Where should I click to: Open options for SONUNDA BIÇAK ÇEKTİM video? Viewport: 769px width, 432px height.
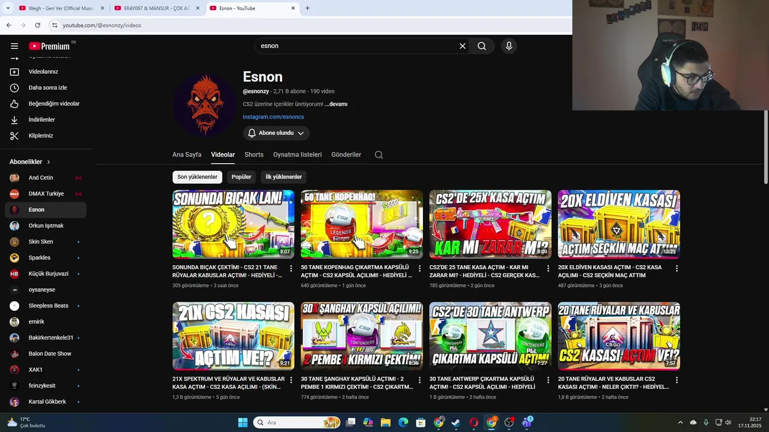coord(291,268)
